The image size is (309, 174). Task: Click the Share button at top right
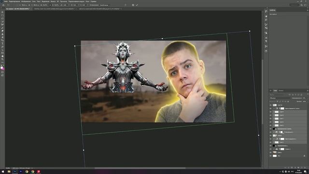[294, 5]
